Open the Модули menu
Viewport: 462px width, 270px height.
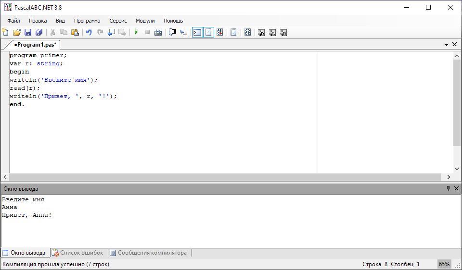(x=145, y=21)
